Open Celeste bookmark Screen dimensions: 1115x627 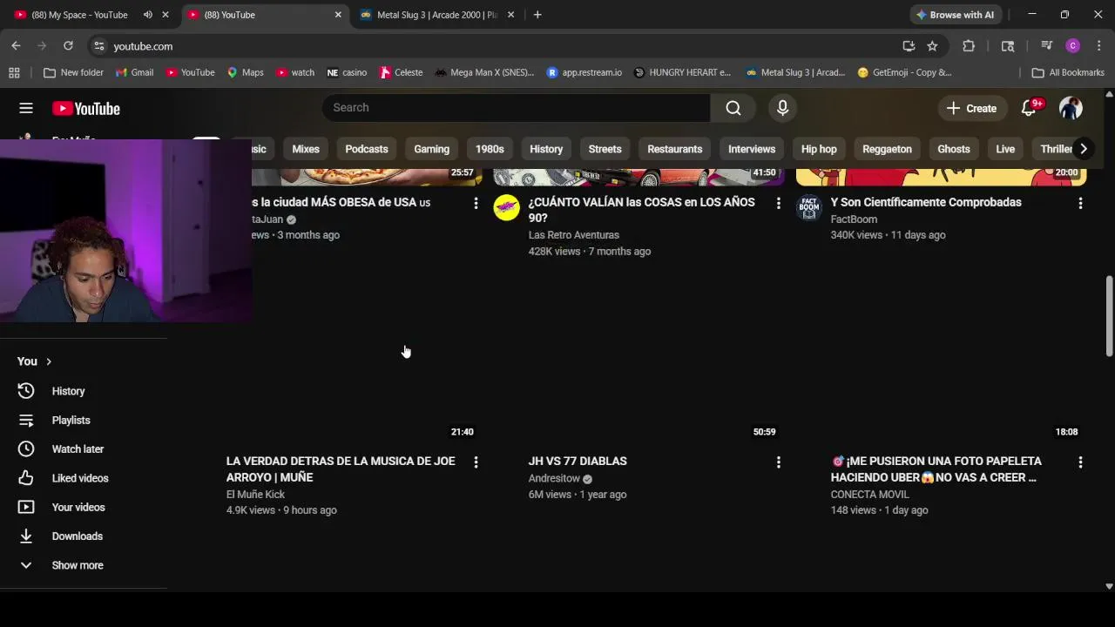[x=401, y=72]
